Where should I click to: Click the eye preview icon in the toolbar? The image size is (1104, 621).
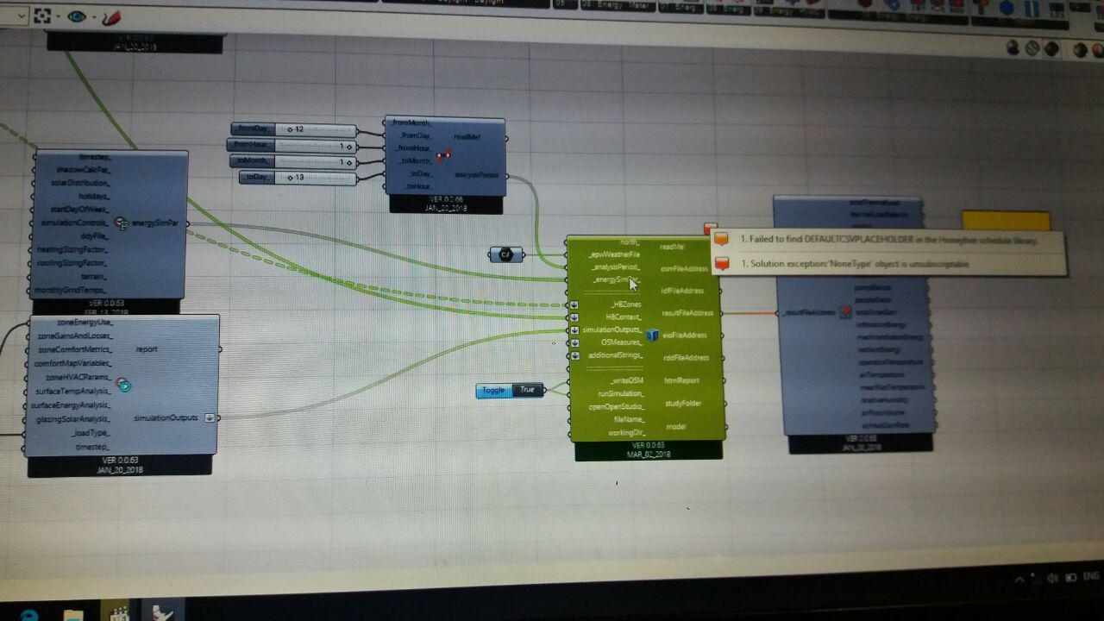click(77, 16)
